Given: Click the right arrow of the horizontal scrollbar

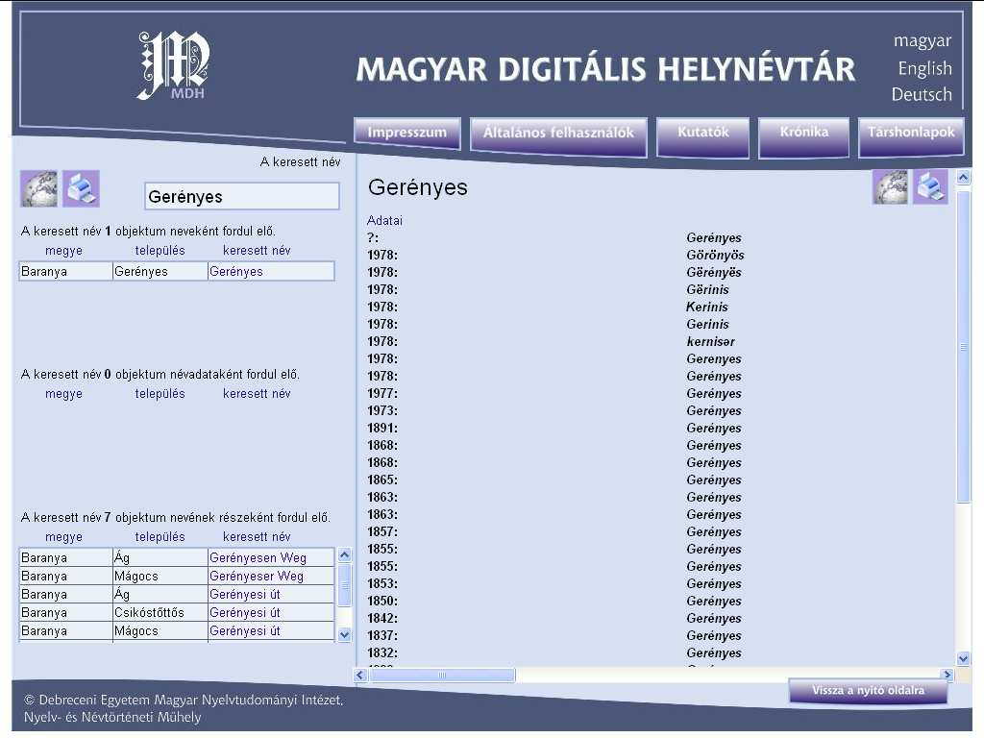Looking at the screenshot, I should [x=947, y=676].
